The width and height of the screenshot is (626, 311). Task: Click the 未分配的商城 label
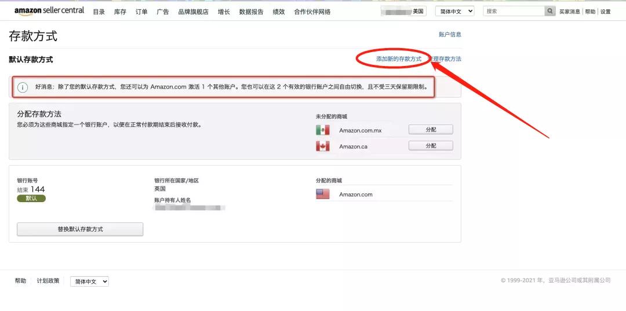332,116
